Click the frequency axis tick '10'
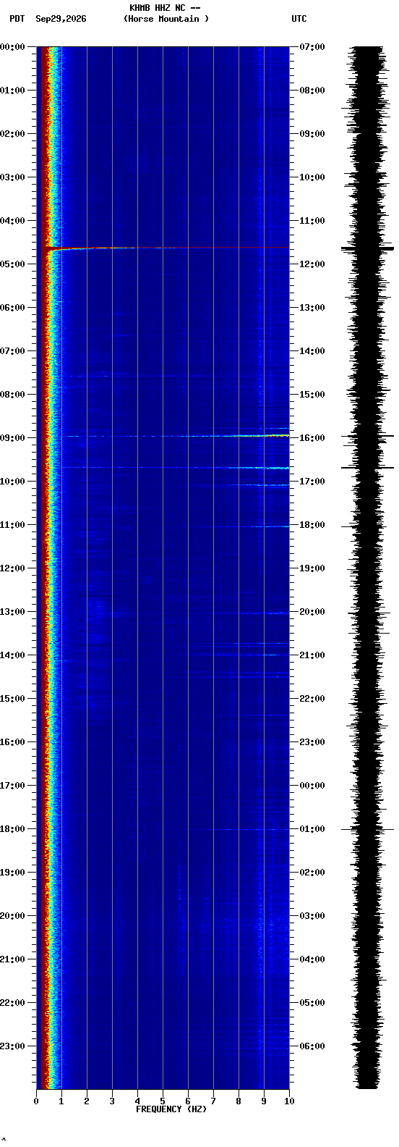This screenshot has width=399, height=1147. point(289,1101)
